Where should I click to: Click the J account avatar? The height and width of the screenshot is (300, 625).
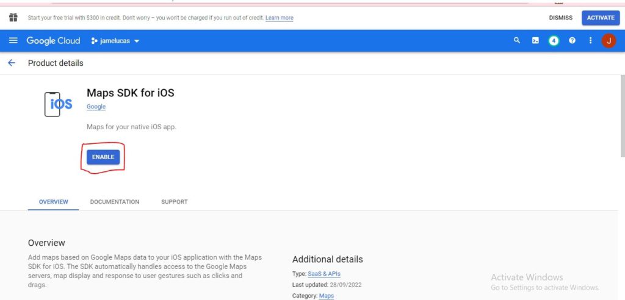coord(609,41)
